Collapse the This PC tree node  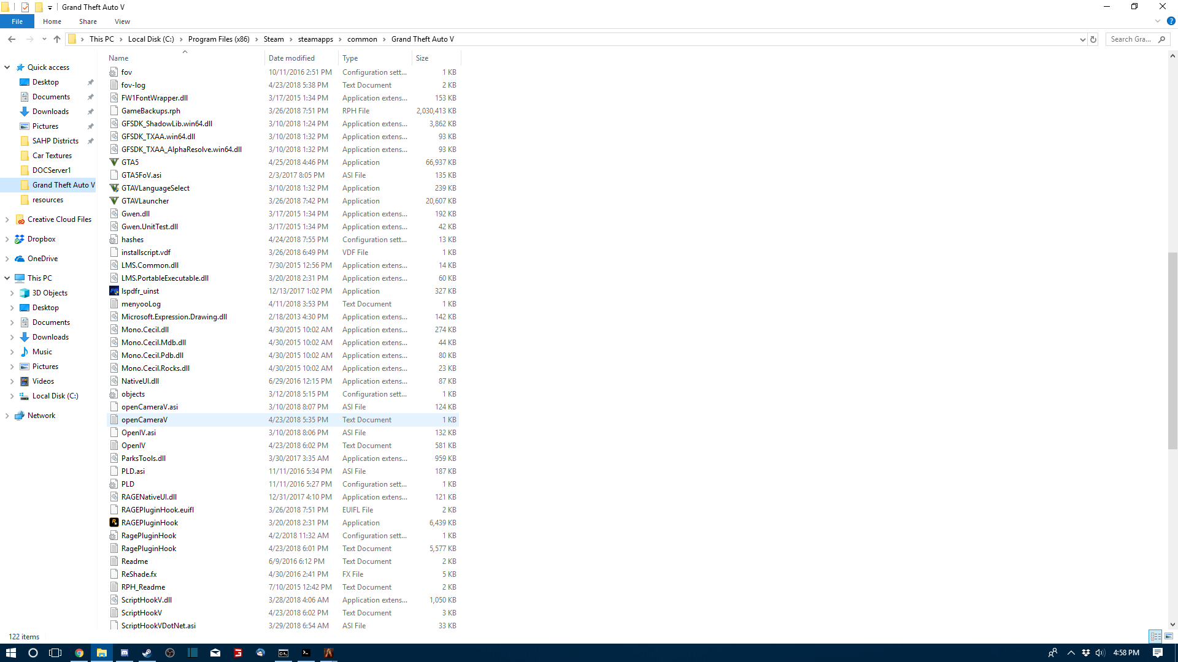[x=7, y=278]
